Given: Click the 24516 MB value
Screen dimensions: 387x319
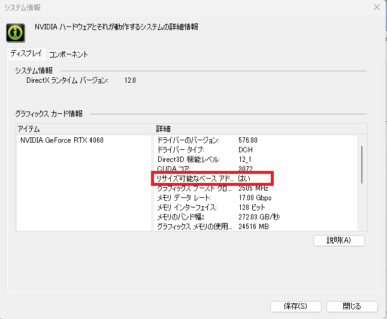Looking at the screenshot, I should click(x=253, y=226).
